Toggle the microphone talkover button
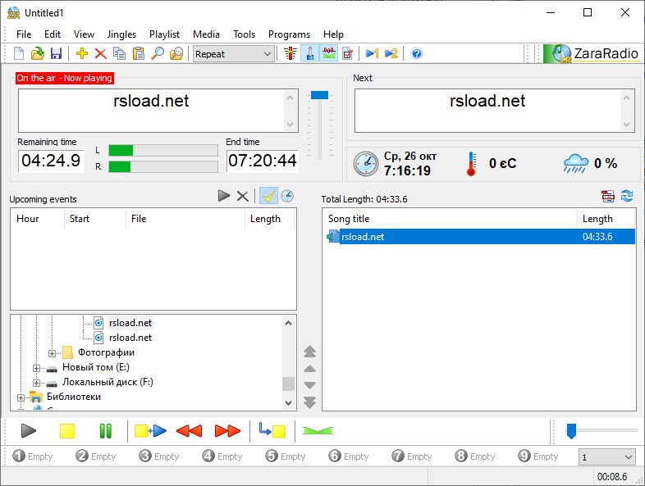645x486 pixels. coord(309,53)
